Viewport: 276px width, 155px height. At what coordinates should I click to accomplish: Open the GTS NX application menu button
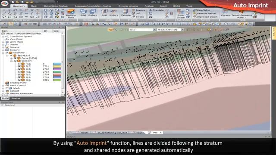(5, 3)
